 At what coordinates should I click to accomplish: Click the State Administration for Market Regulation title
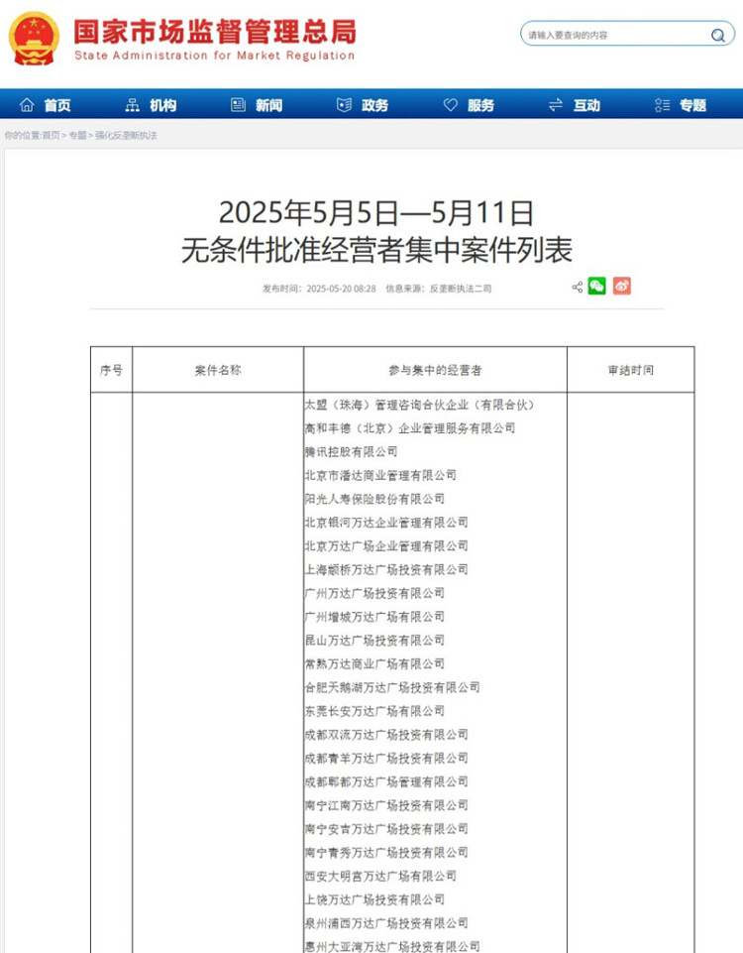(214, 56)
